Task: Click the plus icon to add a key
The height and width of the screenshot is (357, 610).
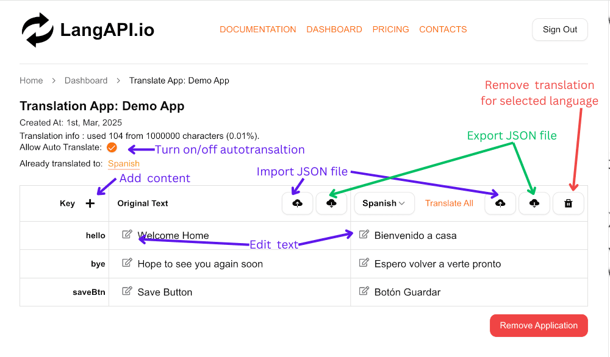Action: [90, 203]
